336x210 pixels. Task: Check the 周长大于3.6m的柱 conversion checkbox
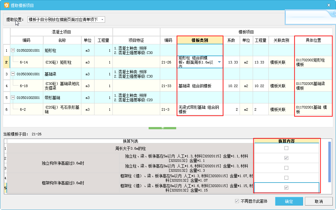pyautogui.click(x=286, y=148)
